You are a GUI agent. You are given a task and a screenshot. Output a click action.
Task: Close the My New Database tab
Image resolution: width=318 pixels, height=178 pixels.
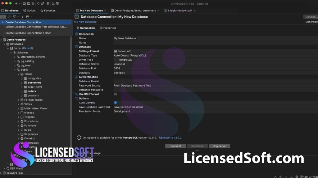pyautogui.click(x=105, y=11)
